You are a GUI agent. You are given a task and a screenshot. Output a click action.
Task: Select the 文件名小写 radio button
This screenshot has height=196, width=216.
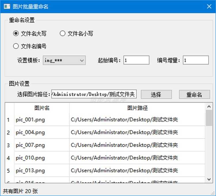click(76, 33)
